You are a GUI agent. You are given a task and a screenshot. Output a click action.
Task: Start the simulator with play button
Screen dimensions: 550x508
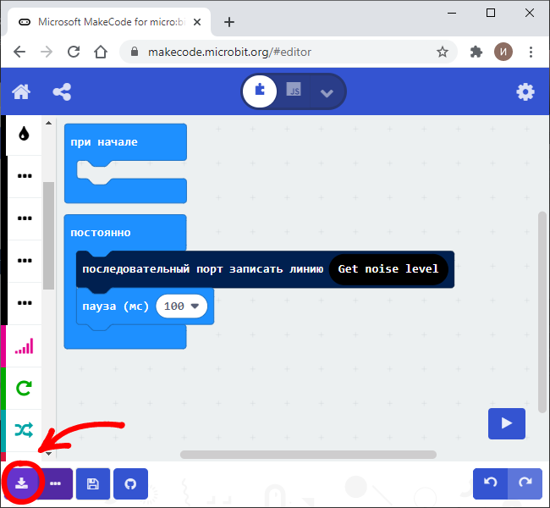click(507, 423)
